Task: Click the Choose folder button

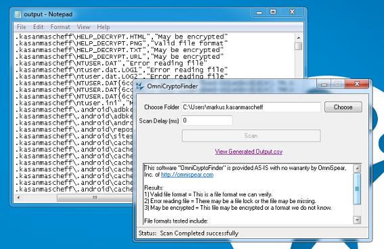Action: point(343,107)
